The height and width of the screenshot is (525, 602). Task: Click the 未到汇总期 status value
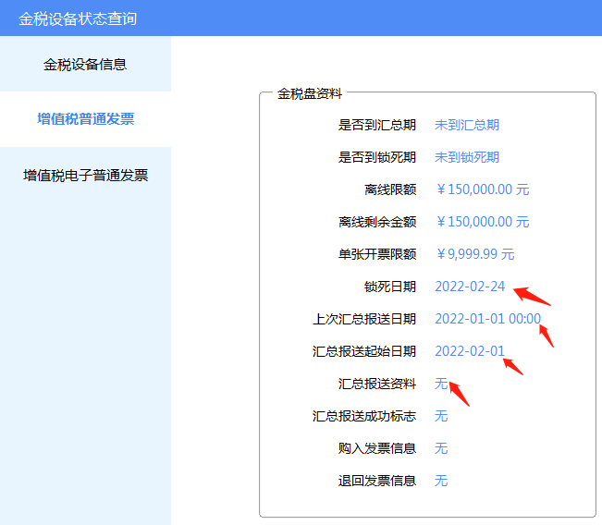click(466, 125)
